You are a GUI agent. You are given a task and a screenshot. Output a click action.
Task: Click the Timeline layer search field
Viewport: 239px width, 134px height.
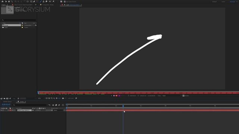click(30, 105)
